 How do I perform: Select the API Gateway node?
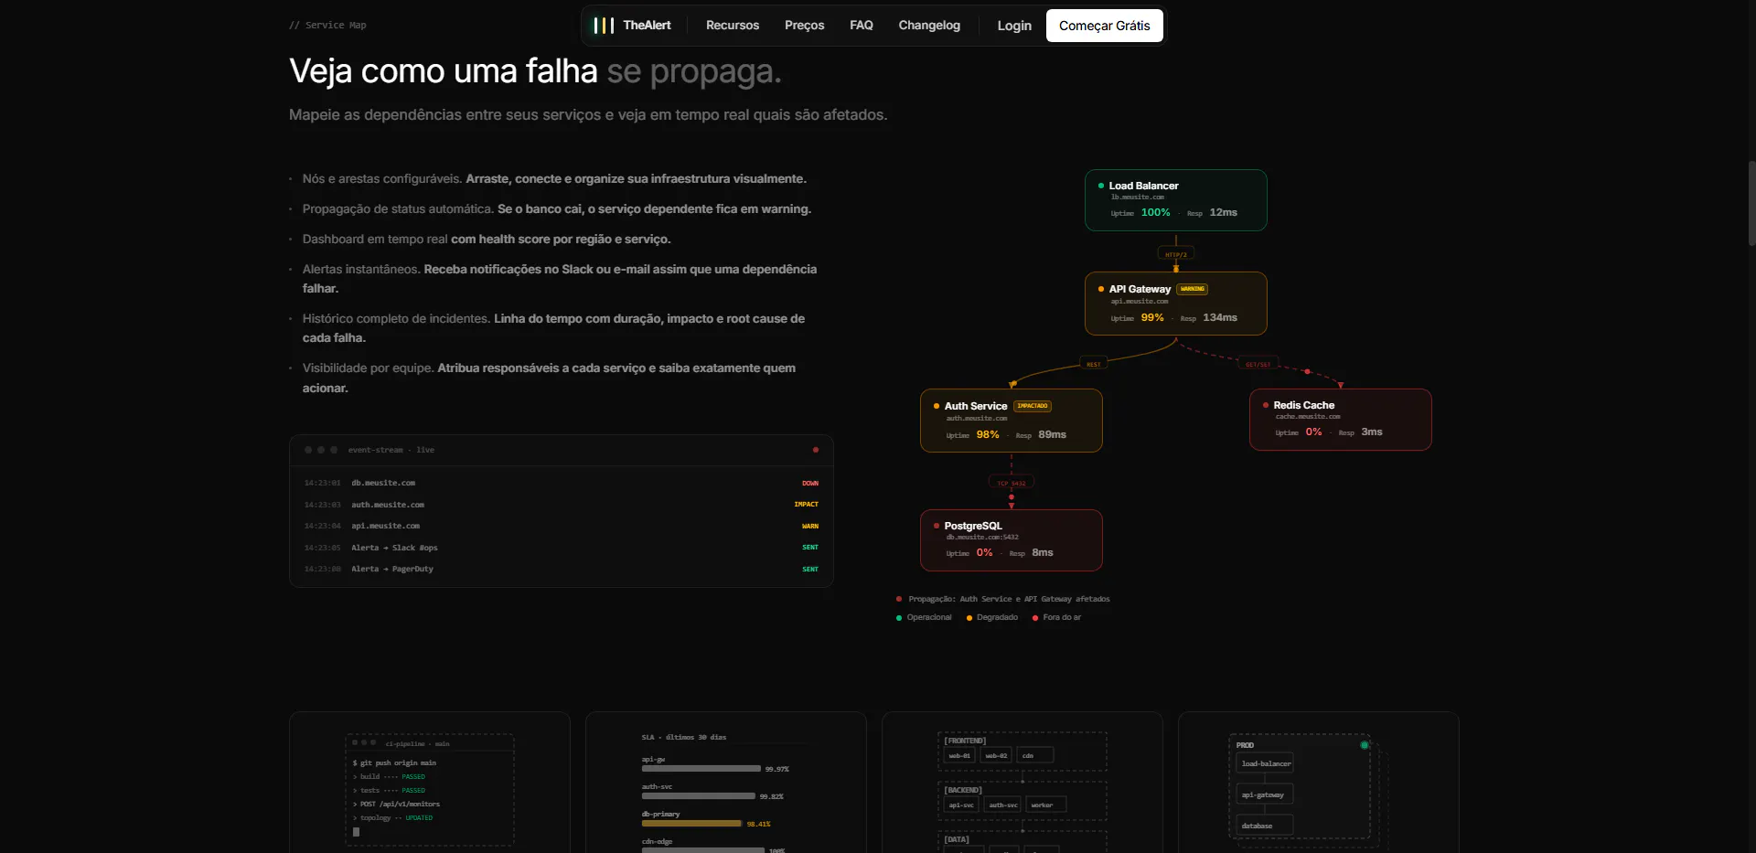1176,304
